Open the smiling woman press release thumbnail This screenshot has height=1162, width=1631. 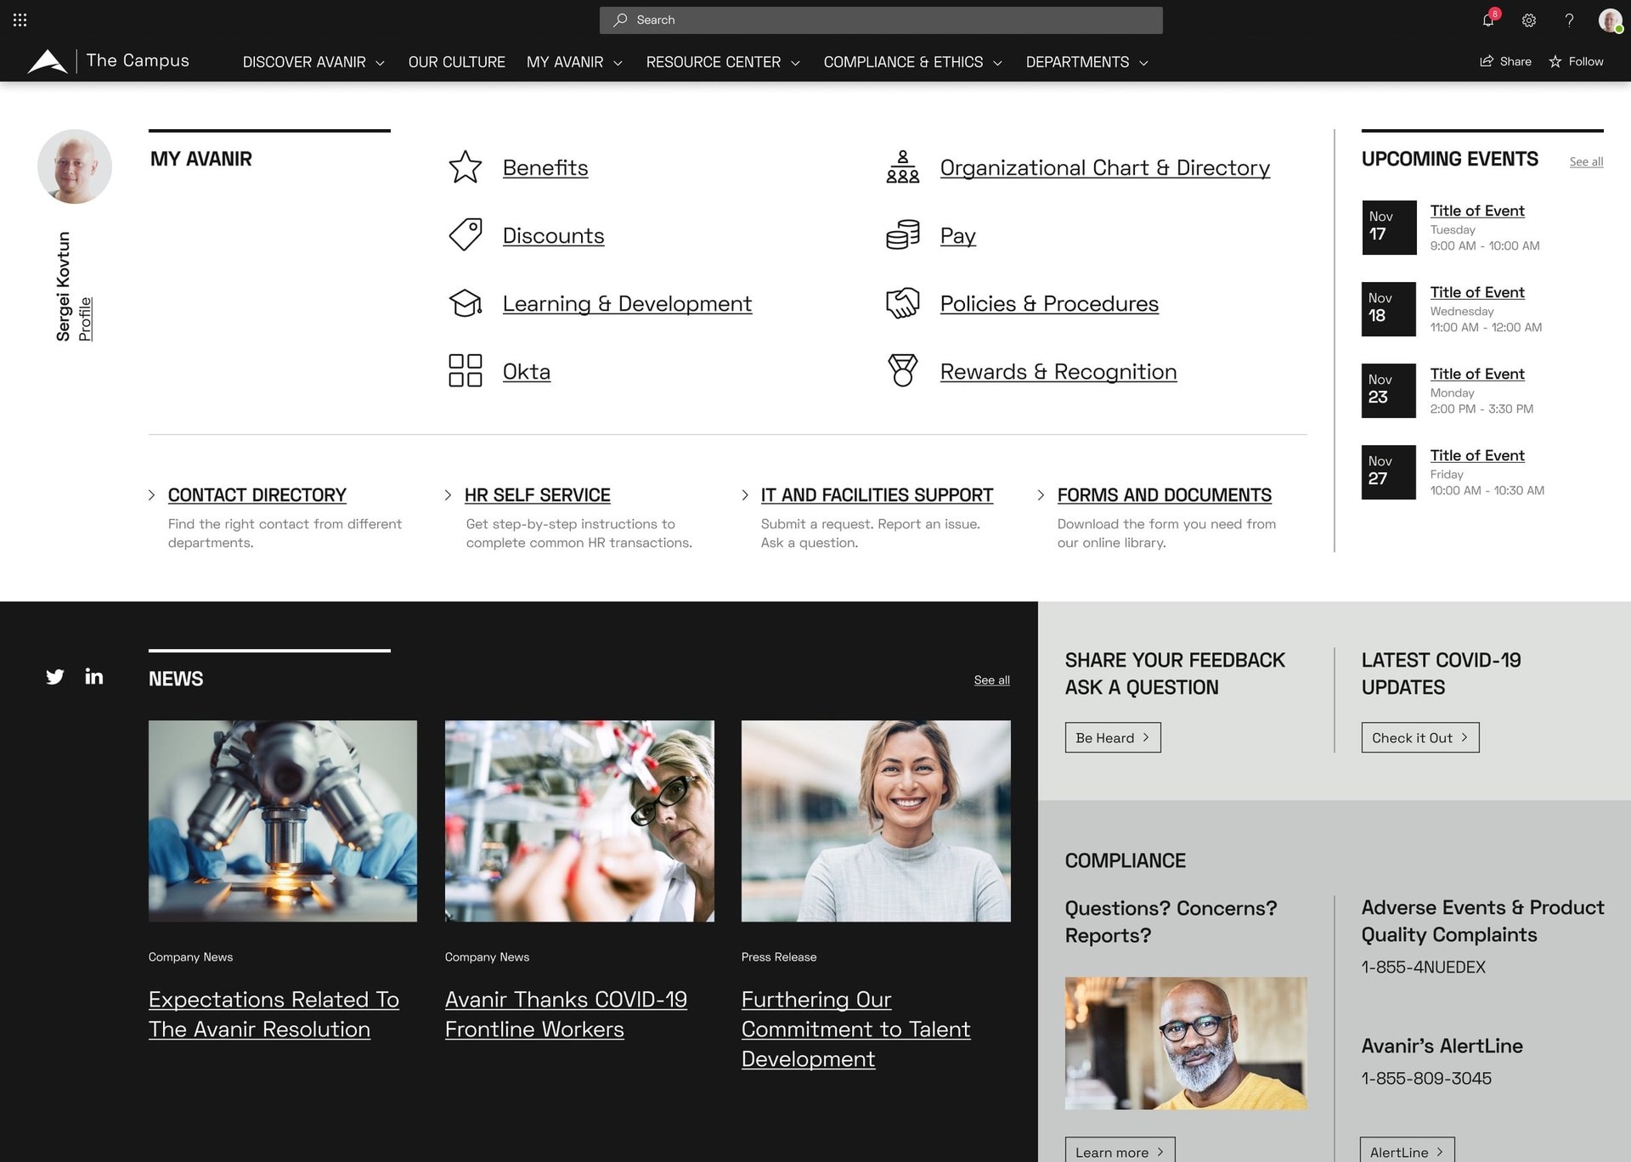(876, 821)
